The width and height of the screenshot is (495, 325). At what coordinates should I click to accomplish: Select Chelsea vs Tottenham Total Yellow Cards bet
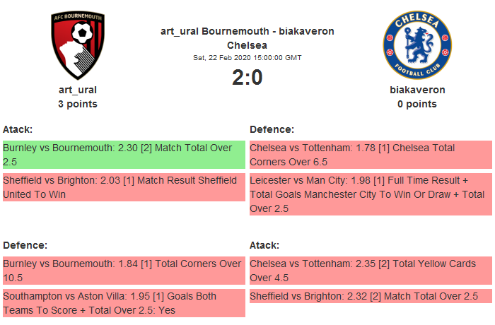pyautogui.click(x=371, y=271)
